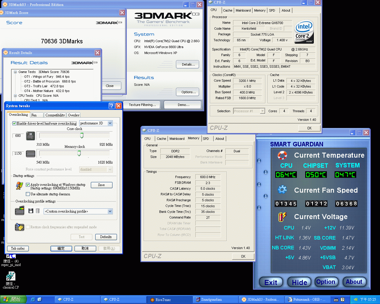Collapse the CPU Tests tree node
The width and height of the screenshot is (380, 304).
pyautogui.click(x=15, y=96)
